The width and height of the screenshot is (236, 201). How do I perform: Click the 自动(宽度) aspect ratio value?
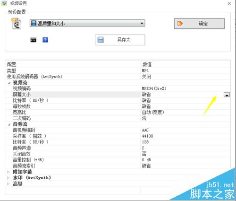(153, 112)
